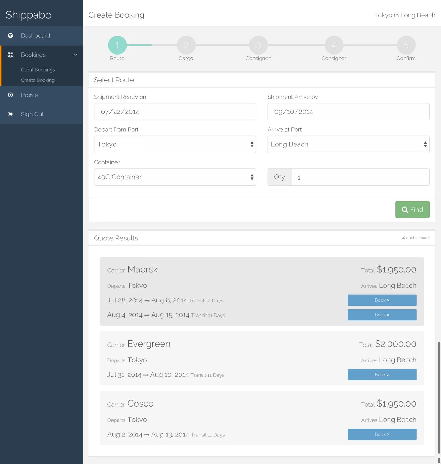Click the Profile compass icon
Screen dimensions: 441x464
coord(10,95)
